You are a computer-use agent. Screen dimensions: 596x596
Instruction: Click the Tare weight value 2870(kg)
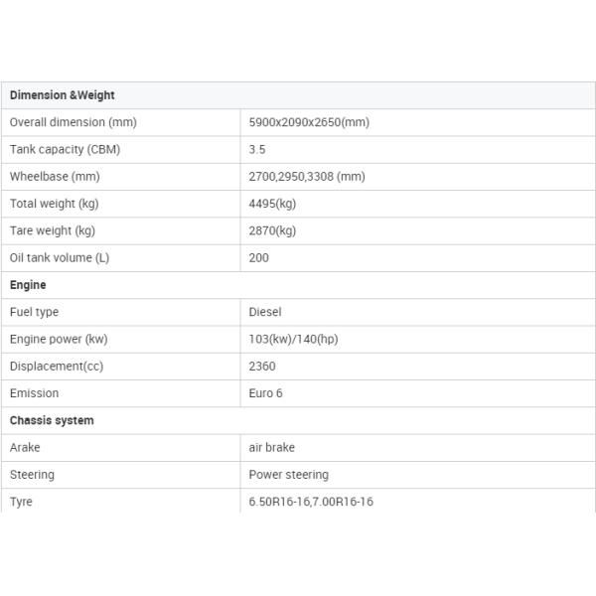click(272, 230)
